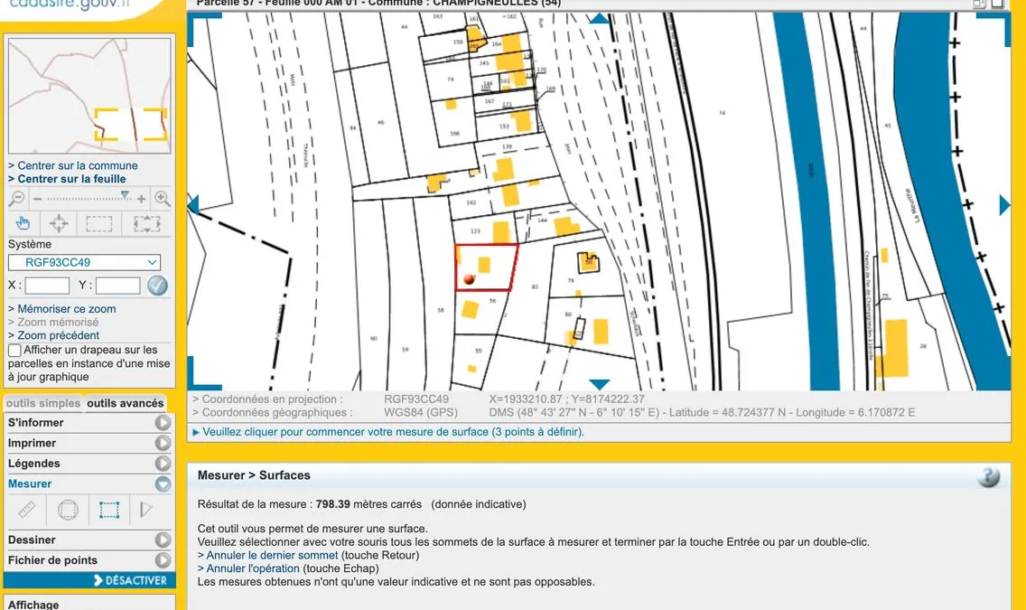1026x610 pixels.
Task: Select the surface area measurement tool
Action: [x=108, y=510]
